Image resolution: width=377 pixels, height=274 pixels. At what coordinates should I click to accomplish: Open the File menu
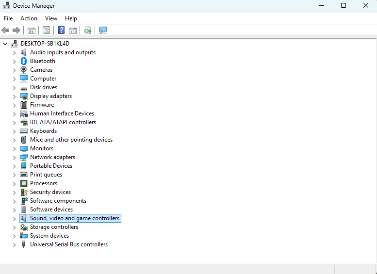tap(8, 18)
